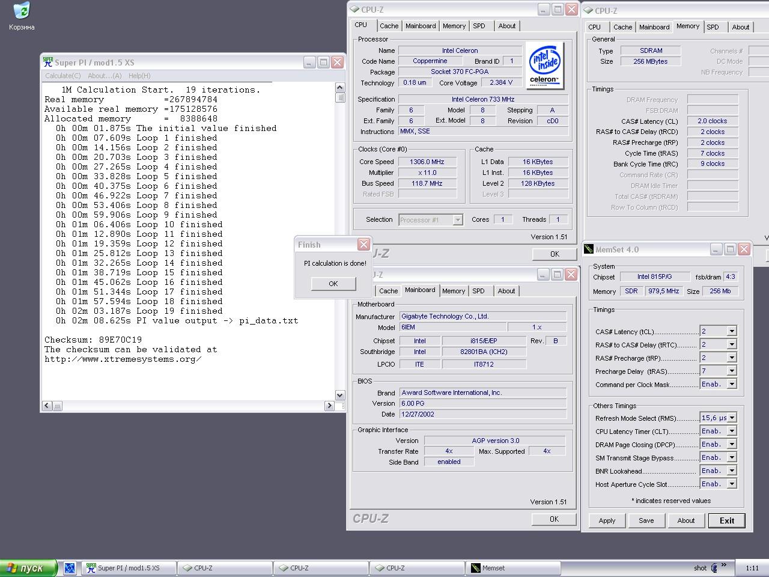Open the Start (пуск) button
The image size is (769, 577).
click(29, 568)
